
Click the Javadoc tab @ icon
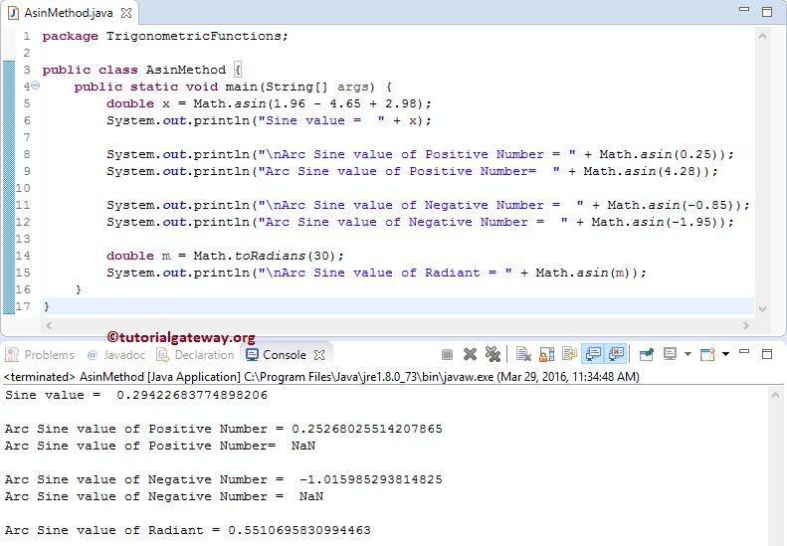tap(92, 355)
